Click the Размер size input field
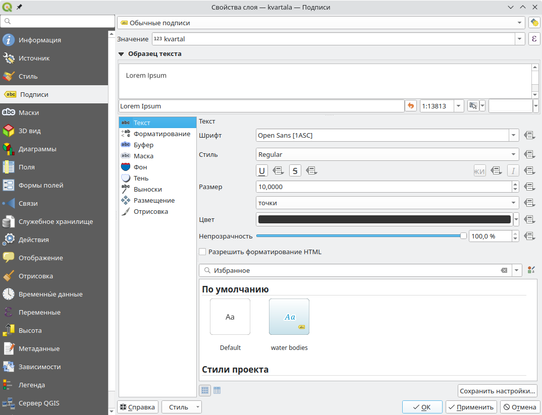This screenshot has height=415, width=542. 384,187
